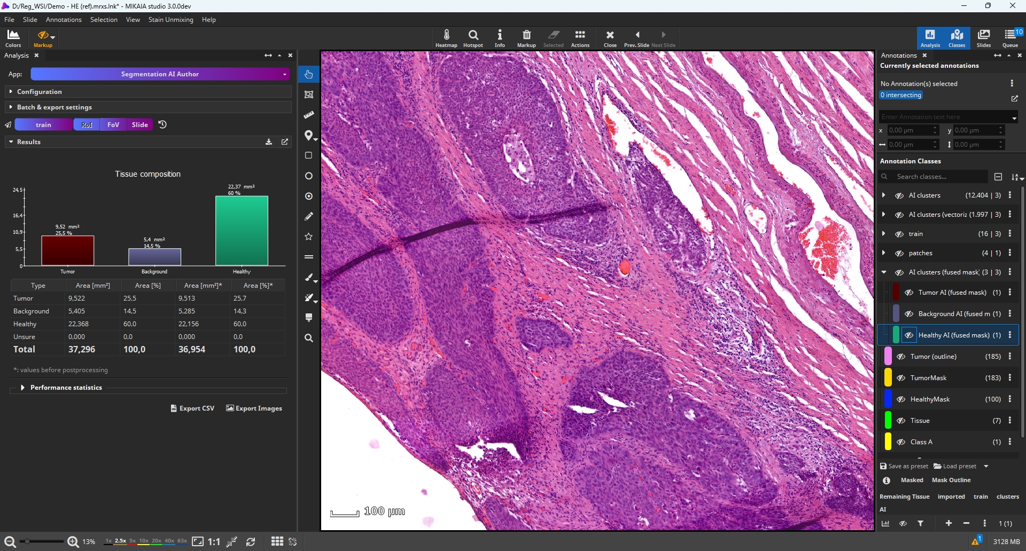The height and width of the screenshot is (551, 1026).
Task: Open the Queue panel
Action: click(x=1010, y=38)
